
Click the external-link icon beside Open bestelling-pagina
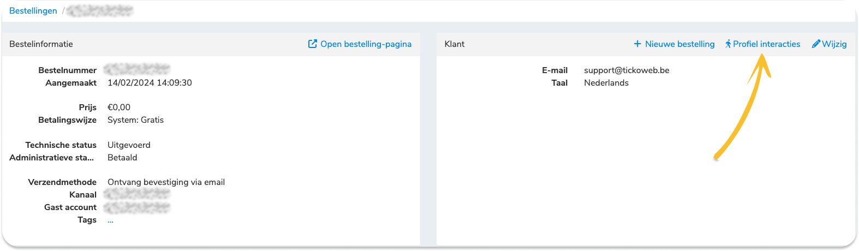(313, 44)
